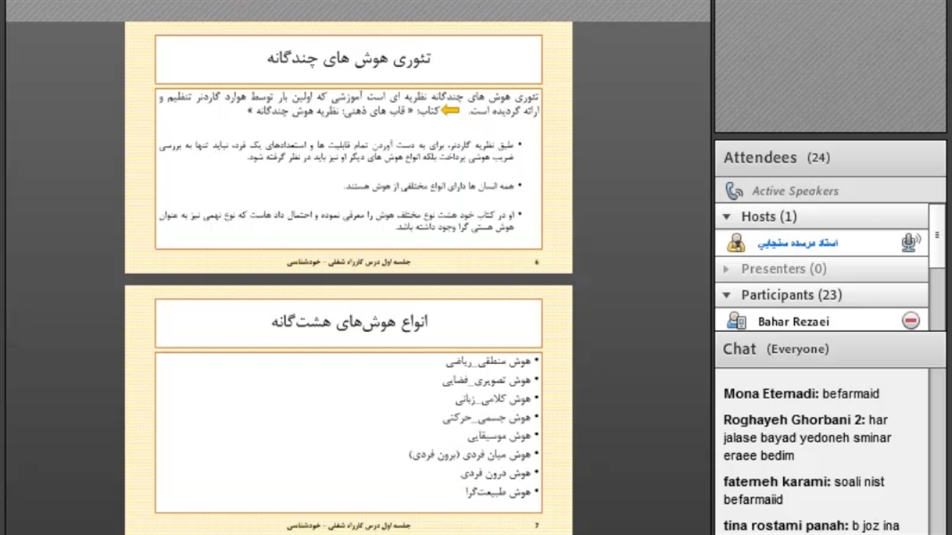Select the host's name in the attendee list

click(x=797, y=243)
